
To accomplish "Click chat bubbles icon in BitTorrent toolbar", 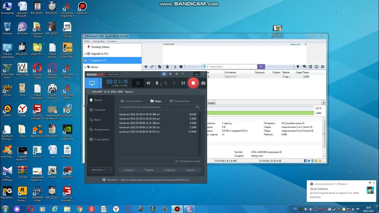I will [x=304, y=67].
